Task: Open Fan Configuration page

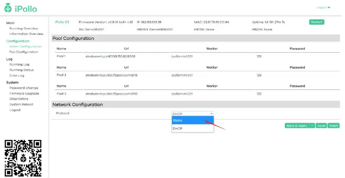Action: coord(24,52)
